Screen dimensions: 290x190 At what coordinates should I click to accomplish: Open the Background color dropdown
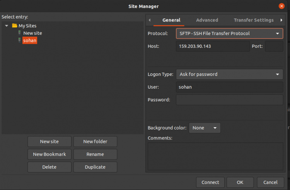click(x=205, y=128)
